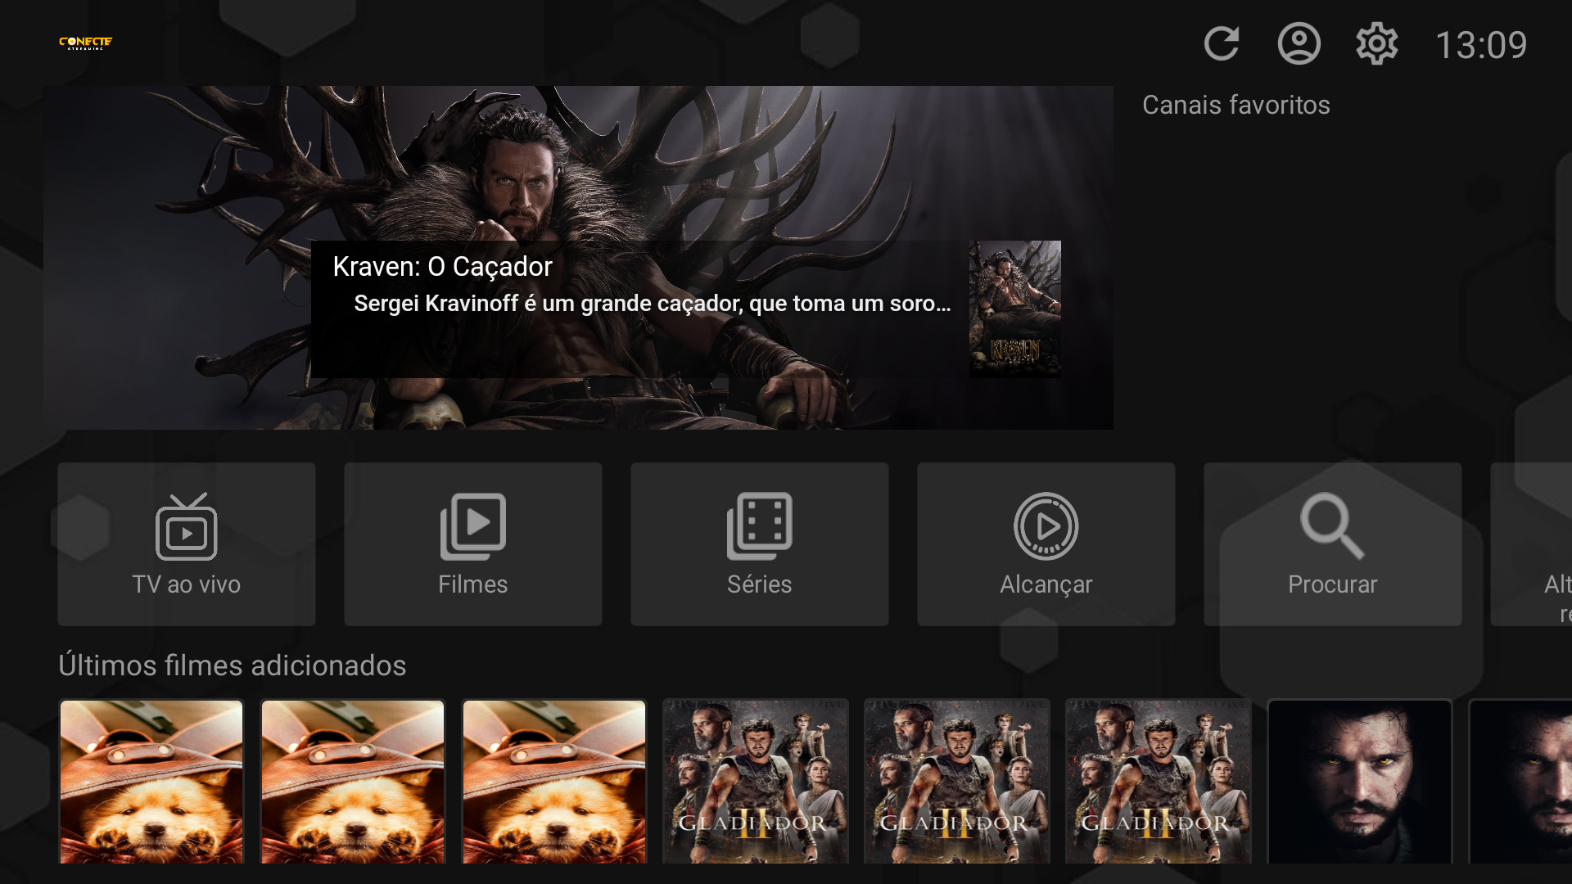Click the Conecte streaming logo
This screenshot has height=884, width=1572.
[85, 43]
